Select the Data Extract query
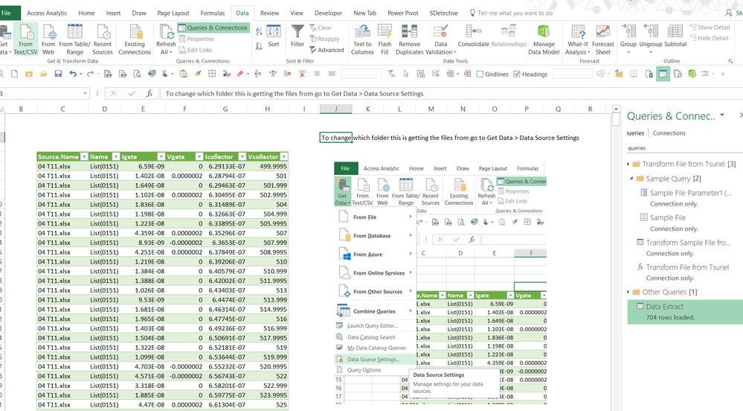Screen dimensions: 743x411 685,312
